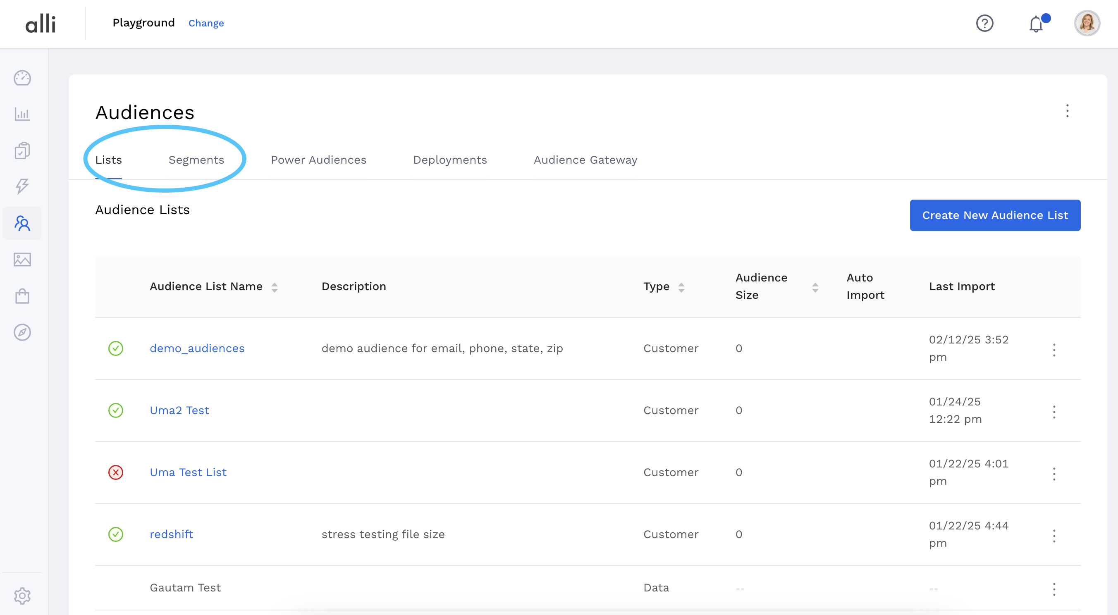Open the compass explore sidebar icon

click(x=22, y=332)
